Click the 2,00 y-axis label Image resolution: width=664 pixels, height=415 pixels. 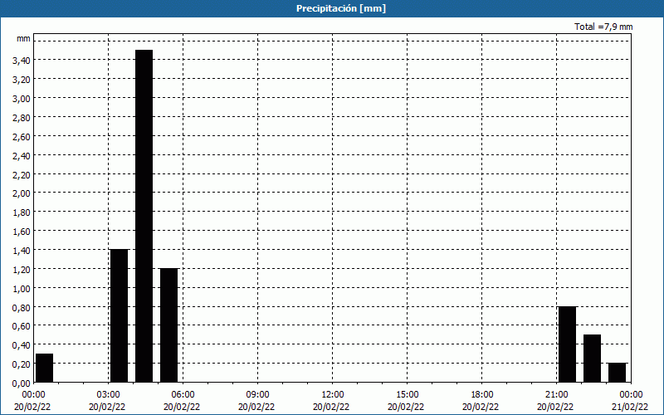[x=22, y=193]
